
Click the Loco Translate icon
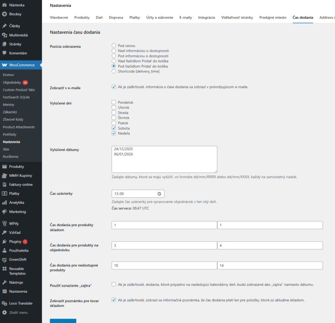point(4,303)
